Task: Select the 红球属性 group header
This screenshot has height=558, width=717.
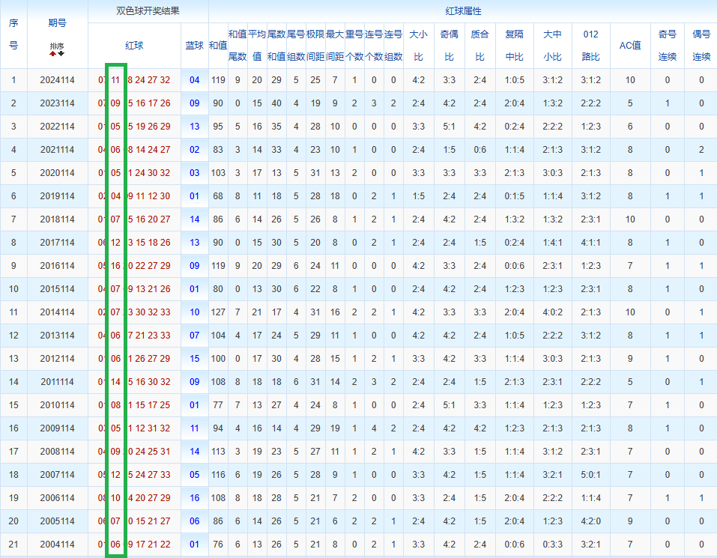Action: 462,12
